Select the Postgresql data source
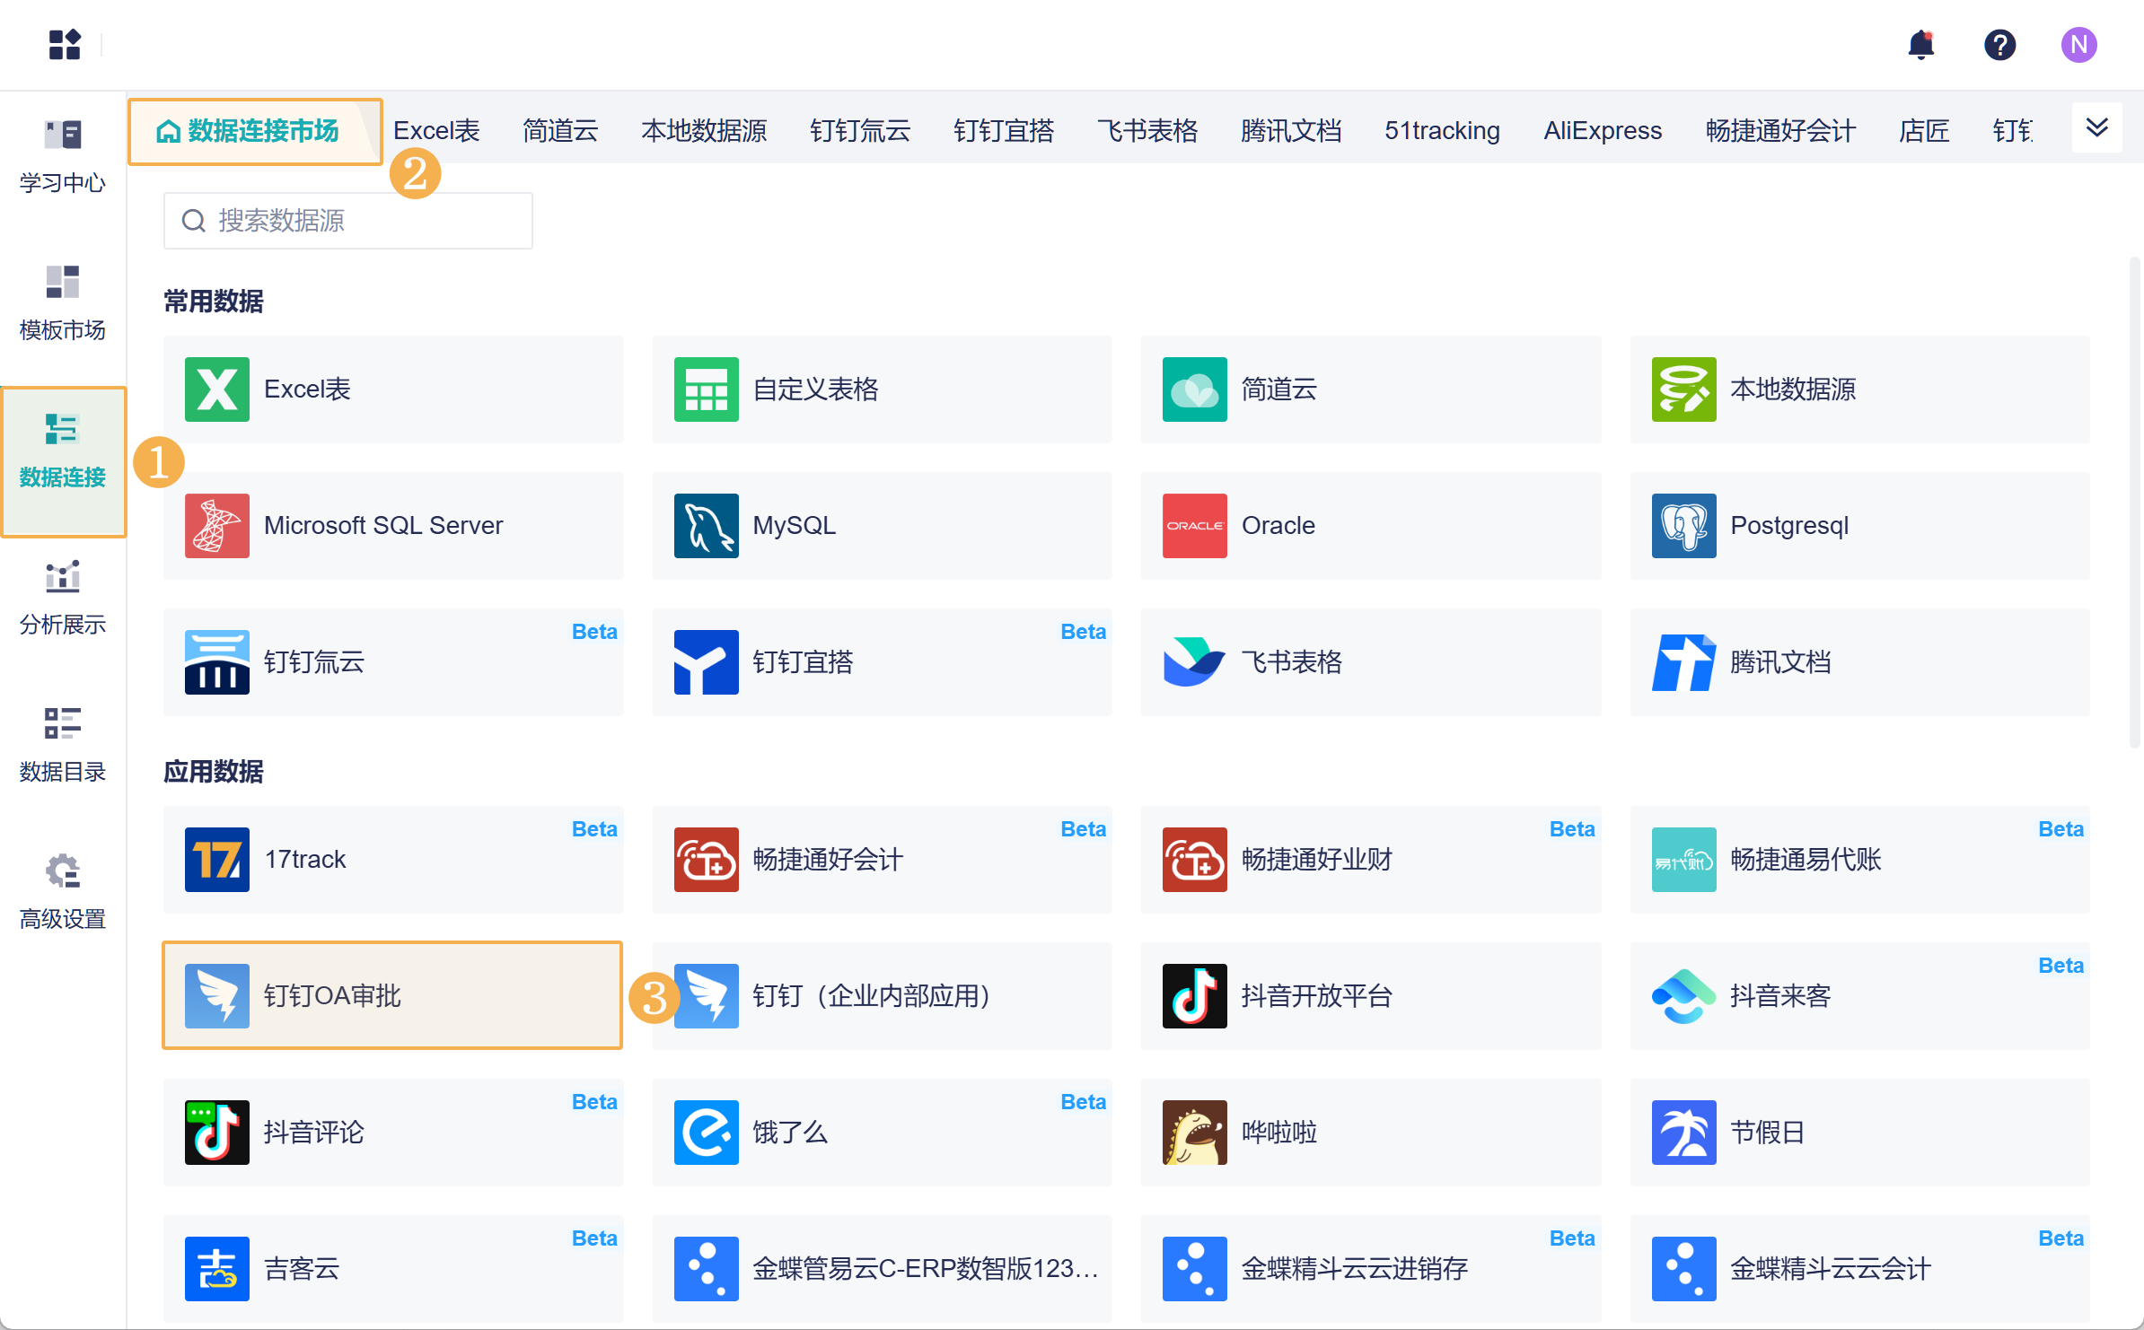The image size is (2144, 1330). coord(1859,525)
